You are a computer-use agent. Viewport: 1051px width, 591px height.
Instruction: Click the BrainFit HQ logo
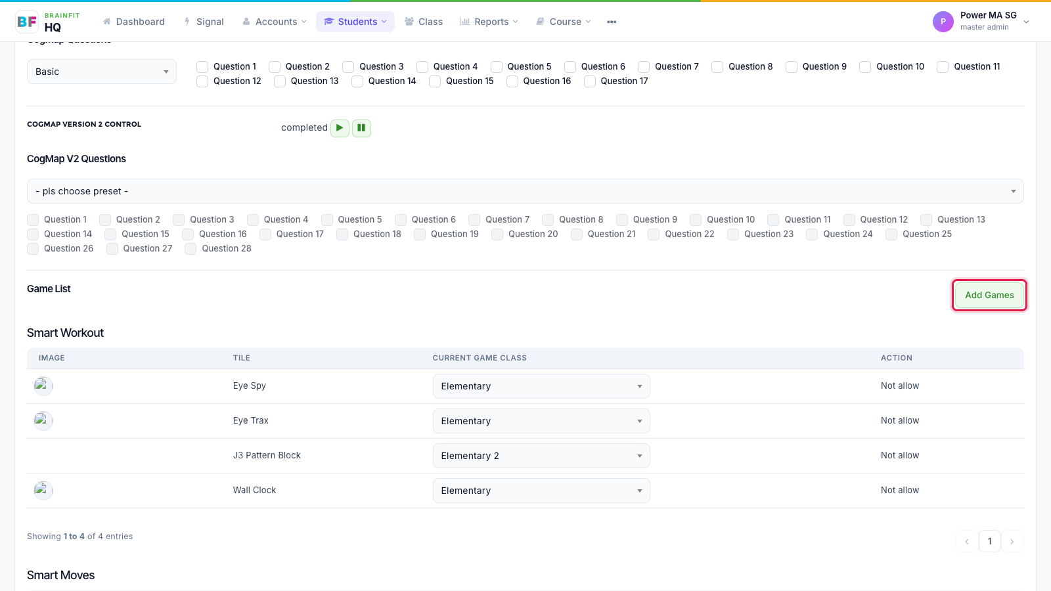(48, 22)
